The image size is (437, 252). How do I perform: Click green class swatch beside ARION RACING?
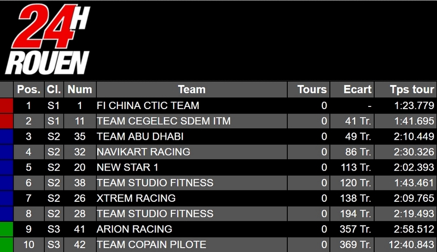(7, 229)
